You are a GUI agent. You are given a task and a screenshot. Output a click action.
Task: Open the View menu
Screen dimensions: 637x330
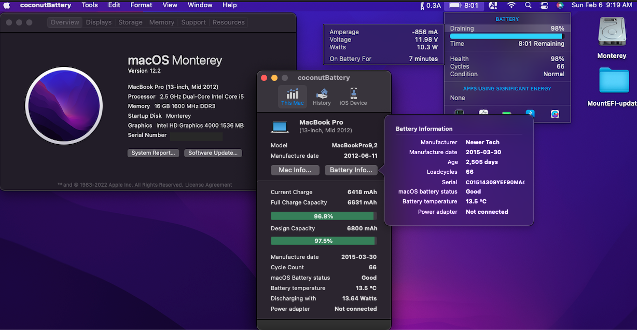(x=170, y=5)
